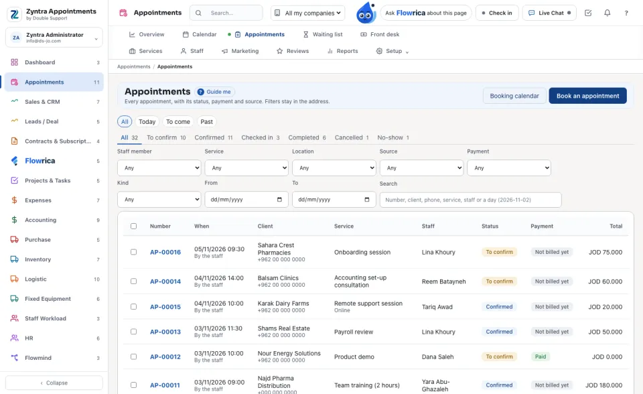643x394 pixels.
Task: Click the Zyntra logo icon
Action: point(14,14)
